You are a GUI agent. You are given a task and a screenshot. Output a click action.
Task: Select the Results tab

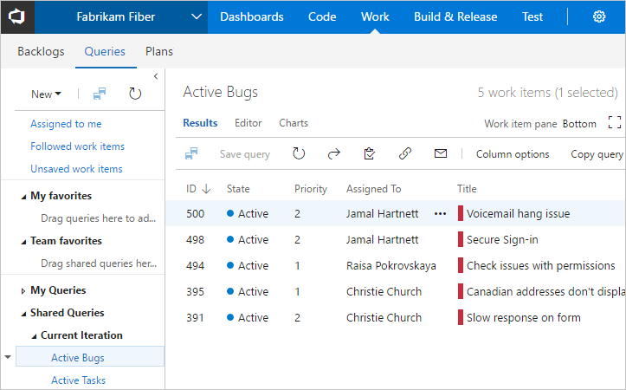click(x=200, y=123)
